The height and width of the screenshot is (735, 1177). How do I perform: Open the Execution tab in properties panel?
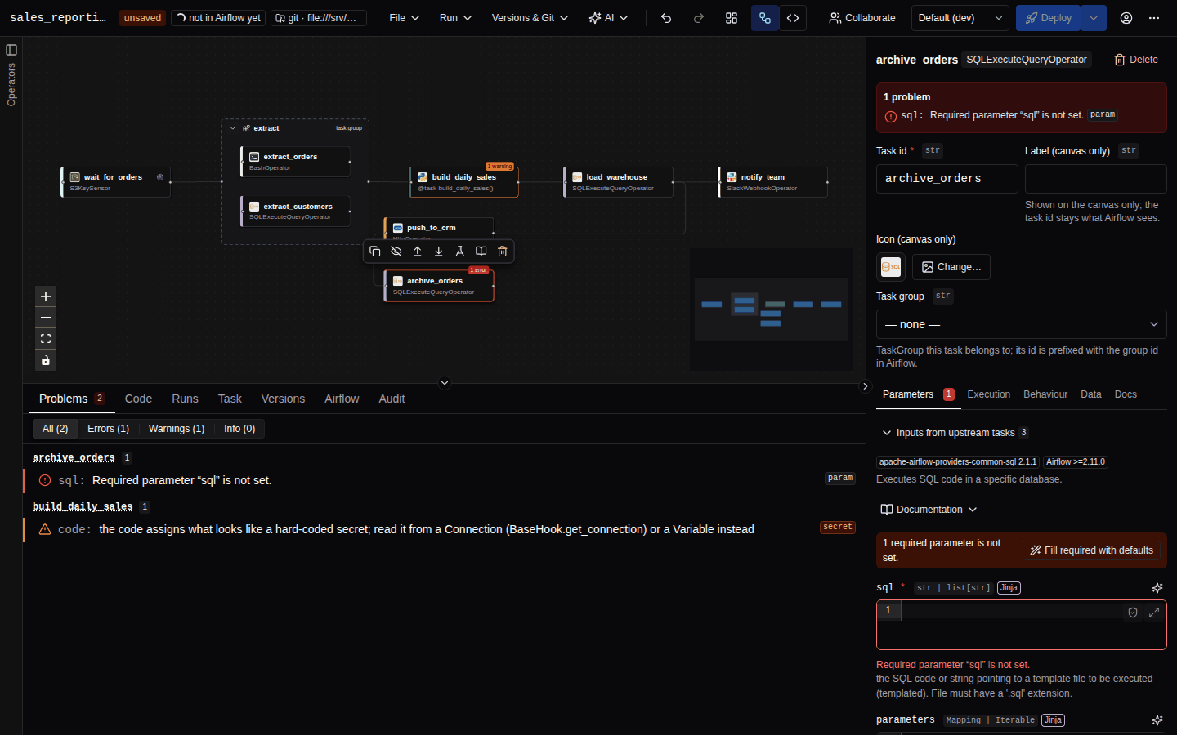pos(989,394)
